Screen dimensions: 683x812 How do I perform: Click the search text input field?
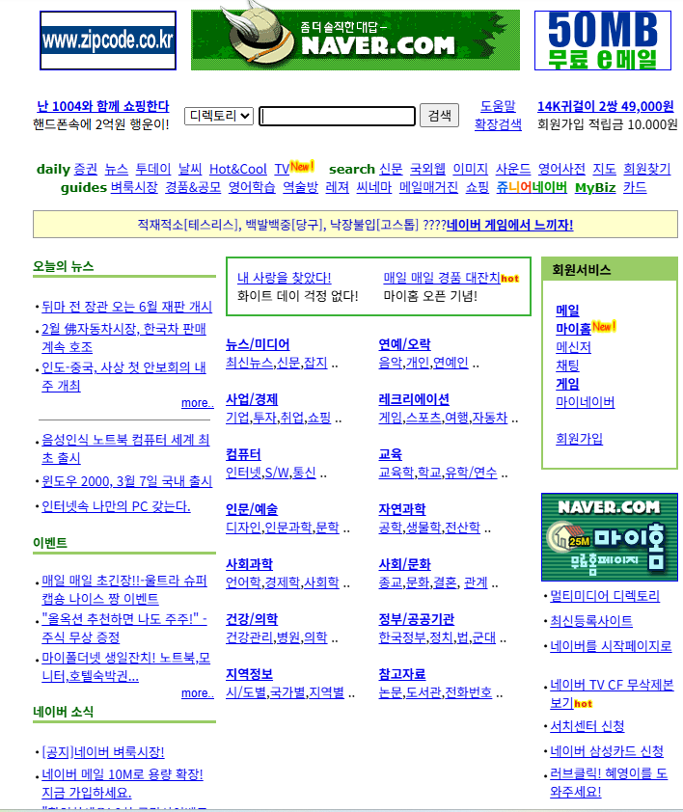(337, 116)
